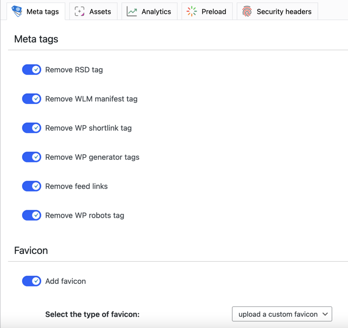Screen dimensions: 348x328
Task: Toggle the Add favicon switch
Action: click(32, 281)
